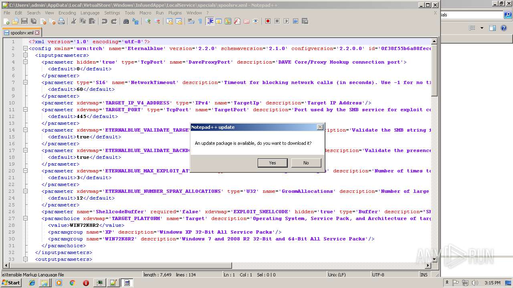Image resolution: width=513 pixels, height=288 pixels.
Task: Toggle synchronize horizontal scrolling icon
Action: pyautogui.click(x=179, y=21)
